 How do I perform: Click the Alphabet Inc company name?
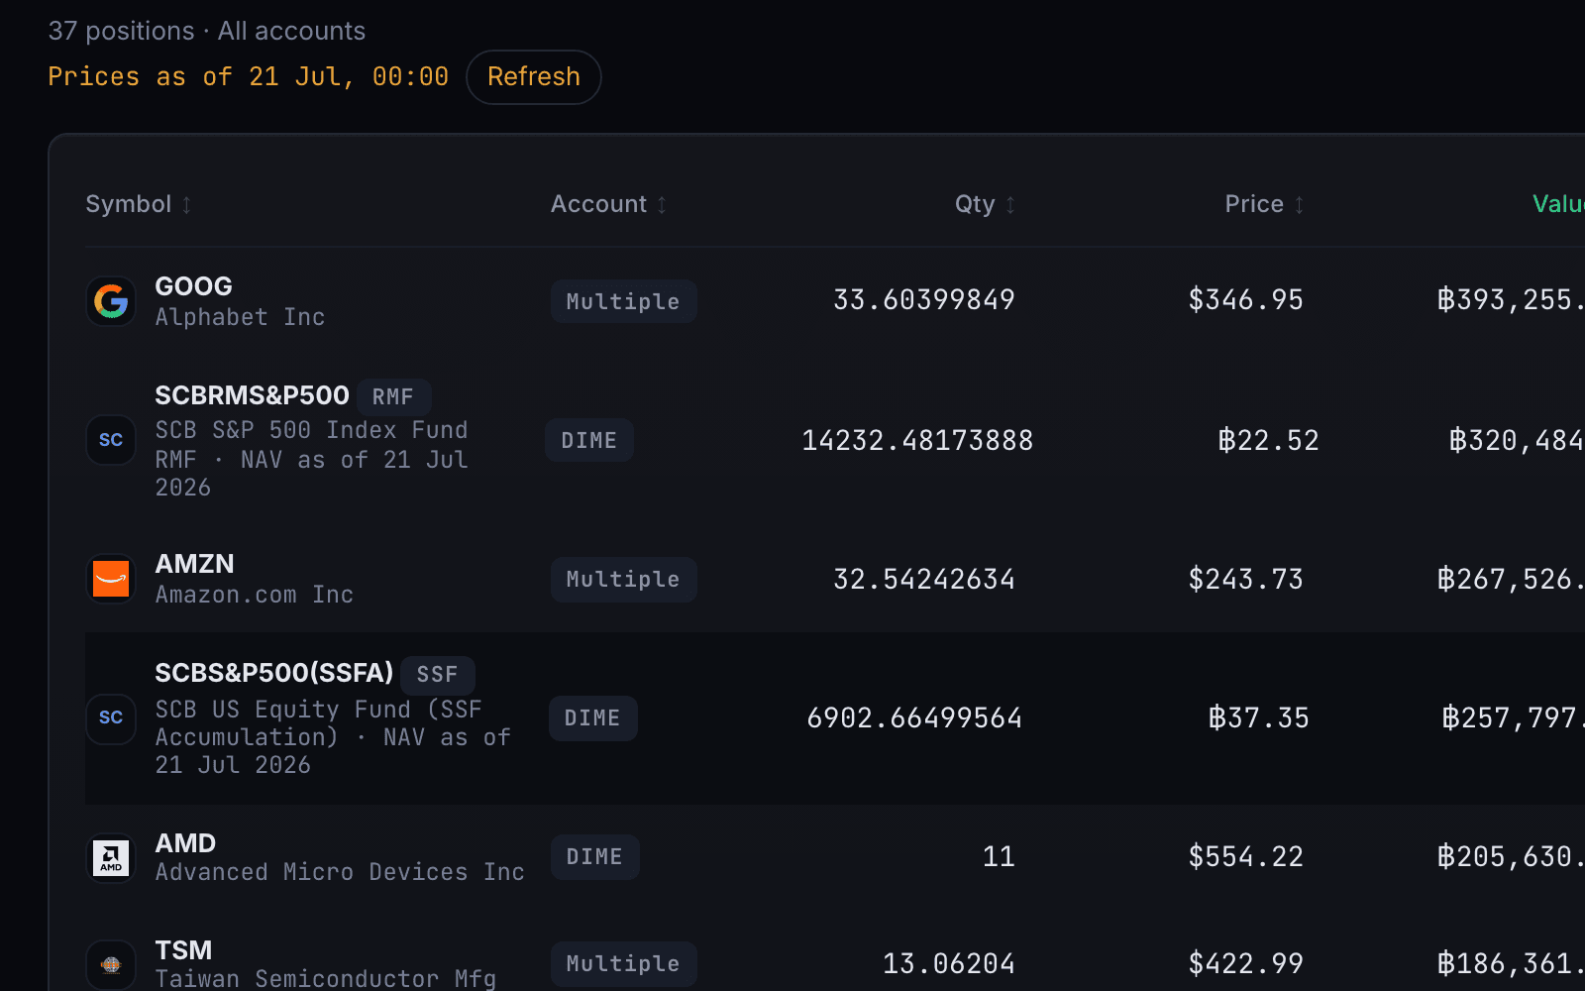240,317
